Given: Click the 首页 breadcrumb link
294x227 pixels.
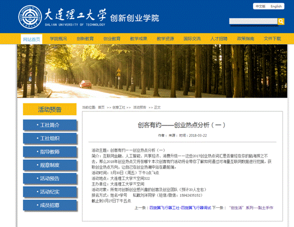Looking at the screenshot, I should [101, 107].
